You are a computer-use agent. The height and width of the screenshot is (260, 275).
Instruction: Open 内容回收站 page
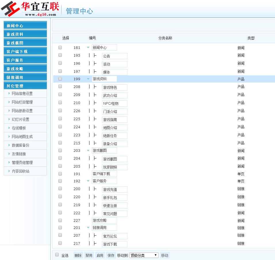coord(20,171)
